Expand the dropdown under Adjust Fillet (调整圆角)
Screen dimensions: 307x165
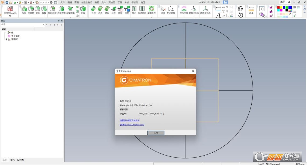click(x=70, y=17)
